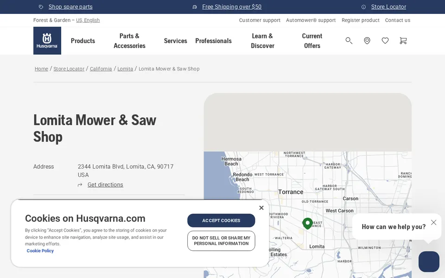Open the Professionals menu

pos(213,41)
